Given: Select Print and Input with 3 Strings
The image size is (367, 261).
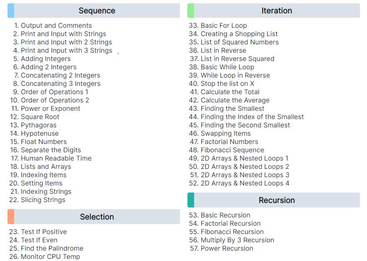Looking at the screenshot, I should click(x=67, y=51).
